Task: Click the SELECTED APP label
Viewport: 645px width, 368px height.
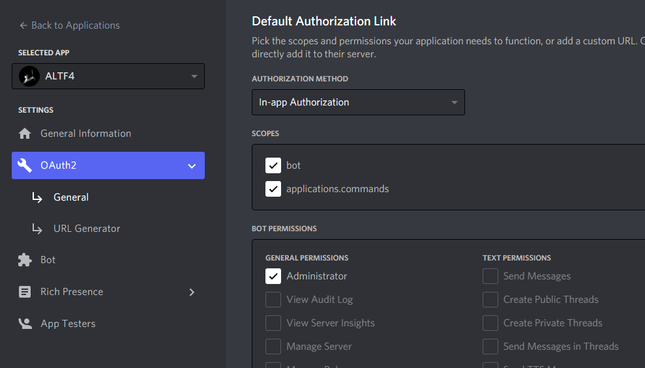Action: [44, 53]
